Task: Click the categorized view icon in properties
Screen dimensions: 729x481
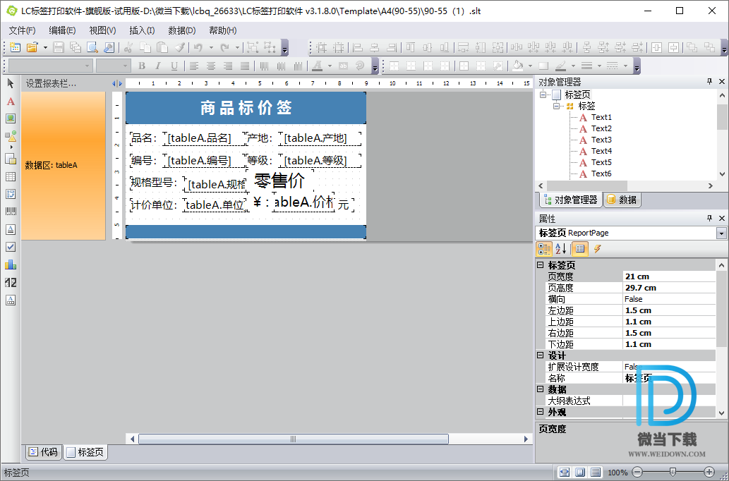Action: (x=544, y=249)
